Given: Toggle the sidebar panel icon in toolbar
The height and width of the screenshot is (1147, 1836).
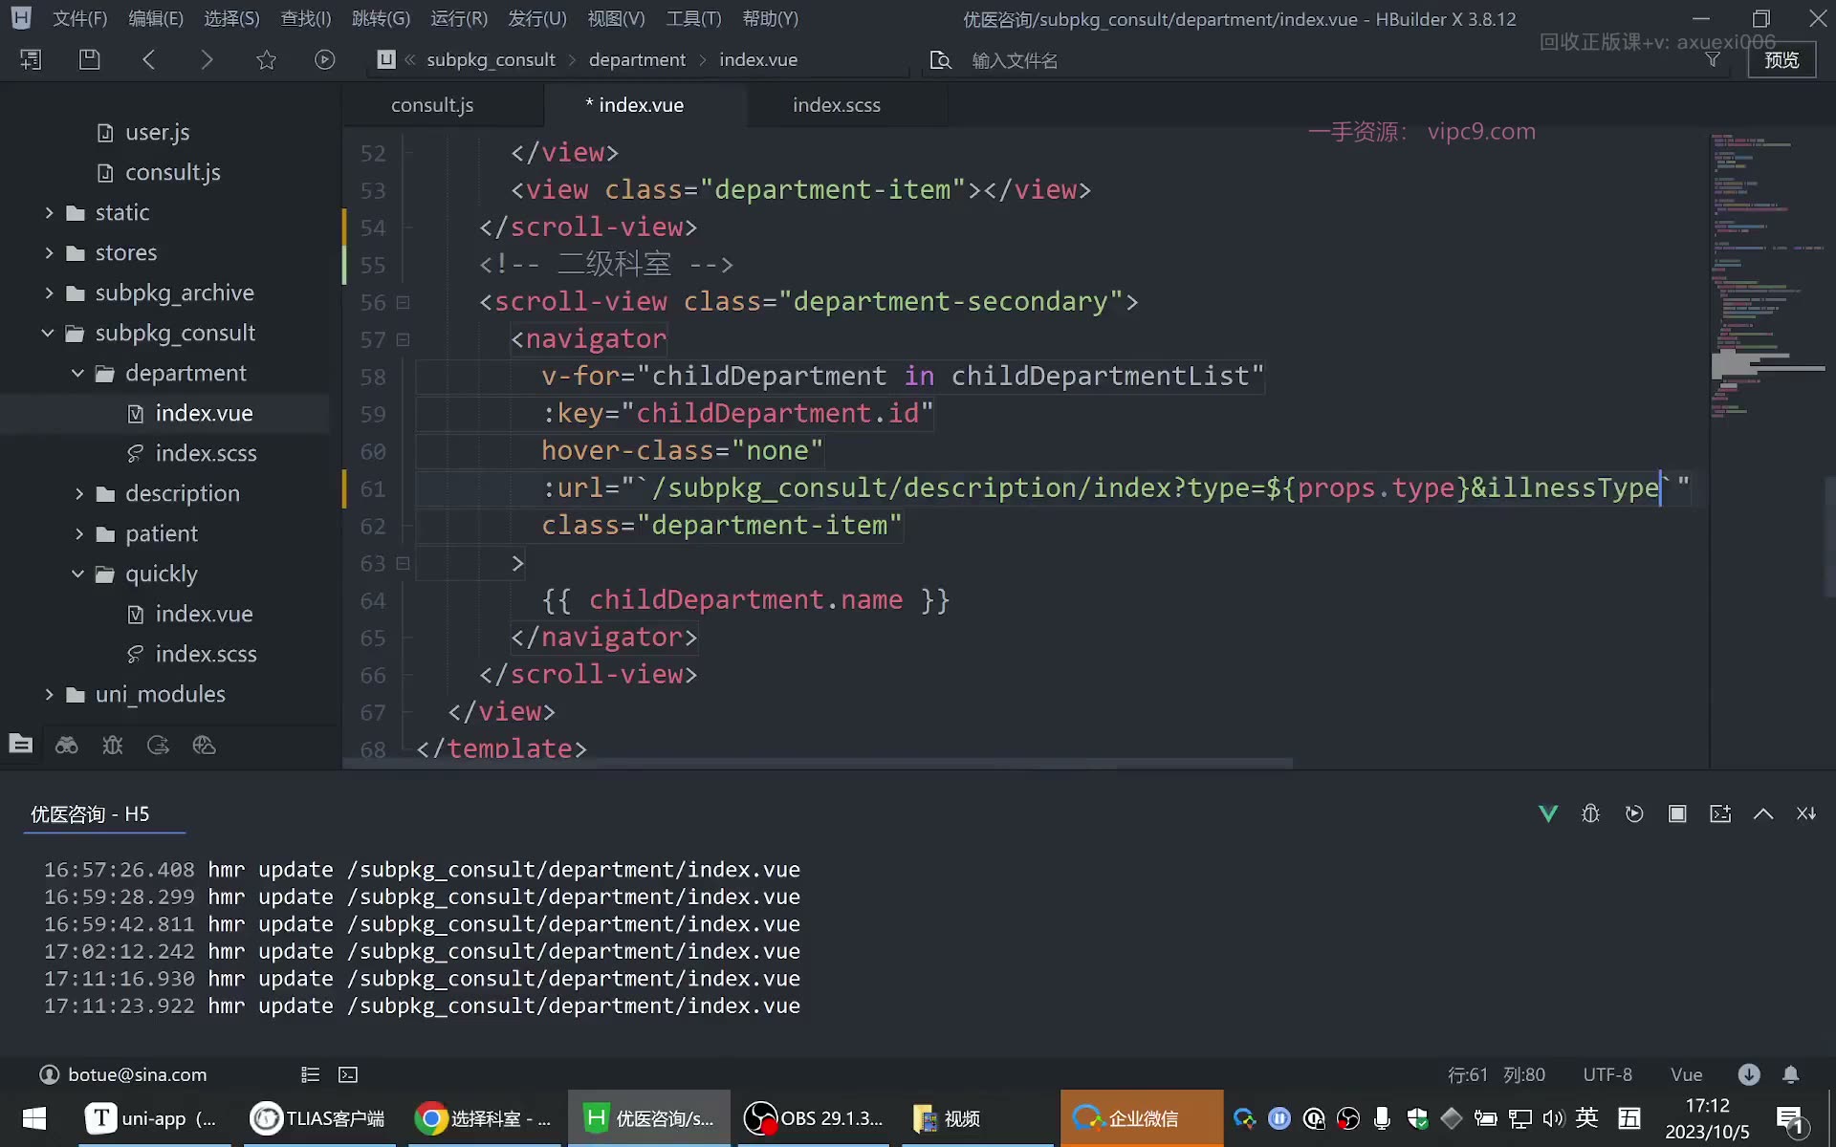Looking at the screenshot, I should [x=31, y=59].
